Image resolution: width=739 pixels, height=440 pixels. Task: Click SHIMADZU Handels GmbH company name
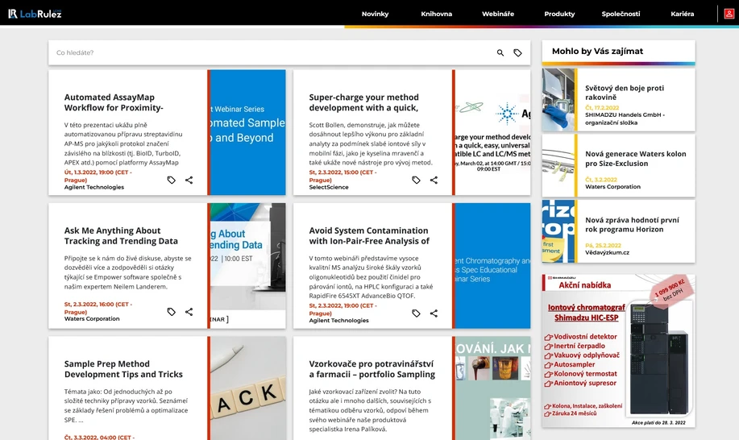(x=625, y=118)
